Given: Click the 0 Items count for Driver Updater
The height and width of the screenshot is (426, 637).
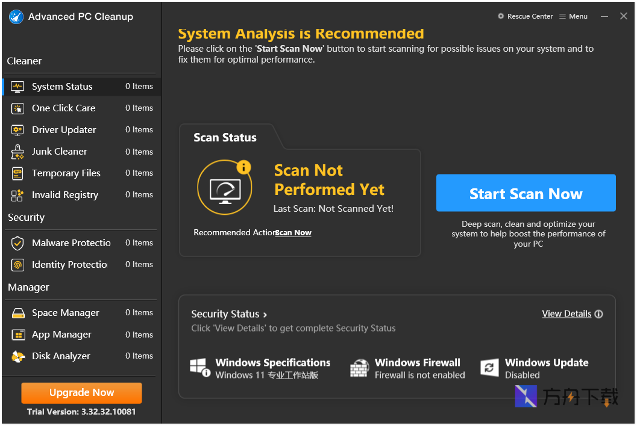Looking at the screenshot, I should pos(139,130).
